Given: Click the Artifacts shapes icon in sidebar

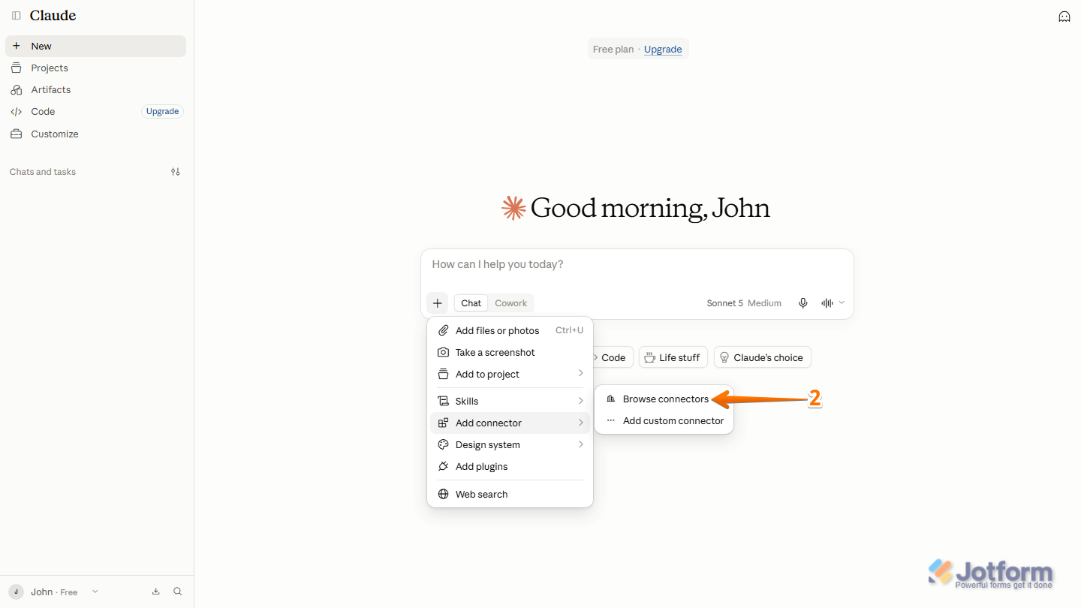Looking at the screenshot, I should click(x=16, y=89).
